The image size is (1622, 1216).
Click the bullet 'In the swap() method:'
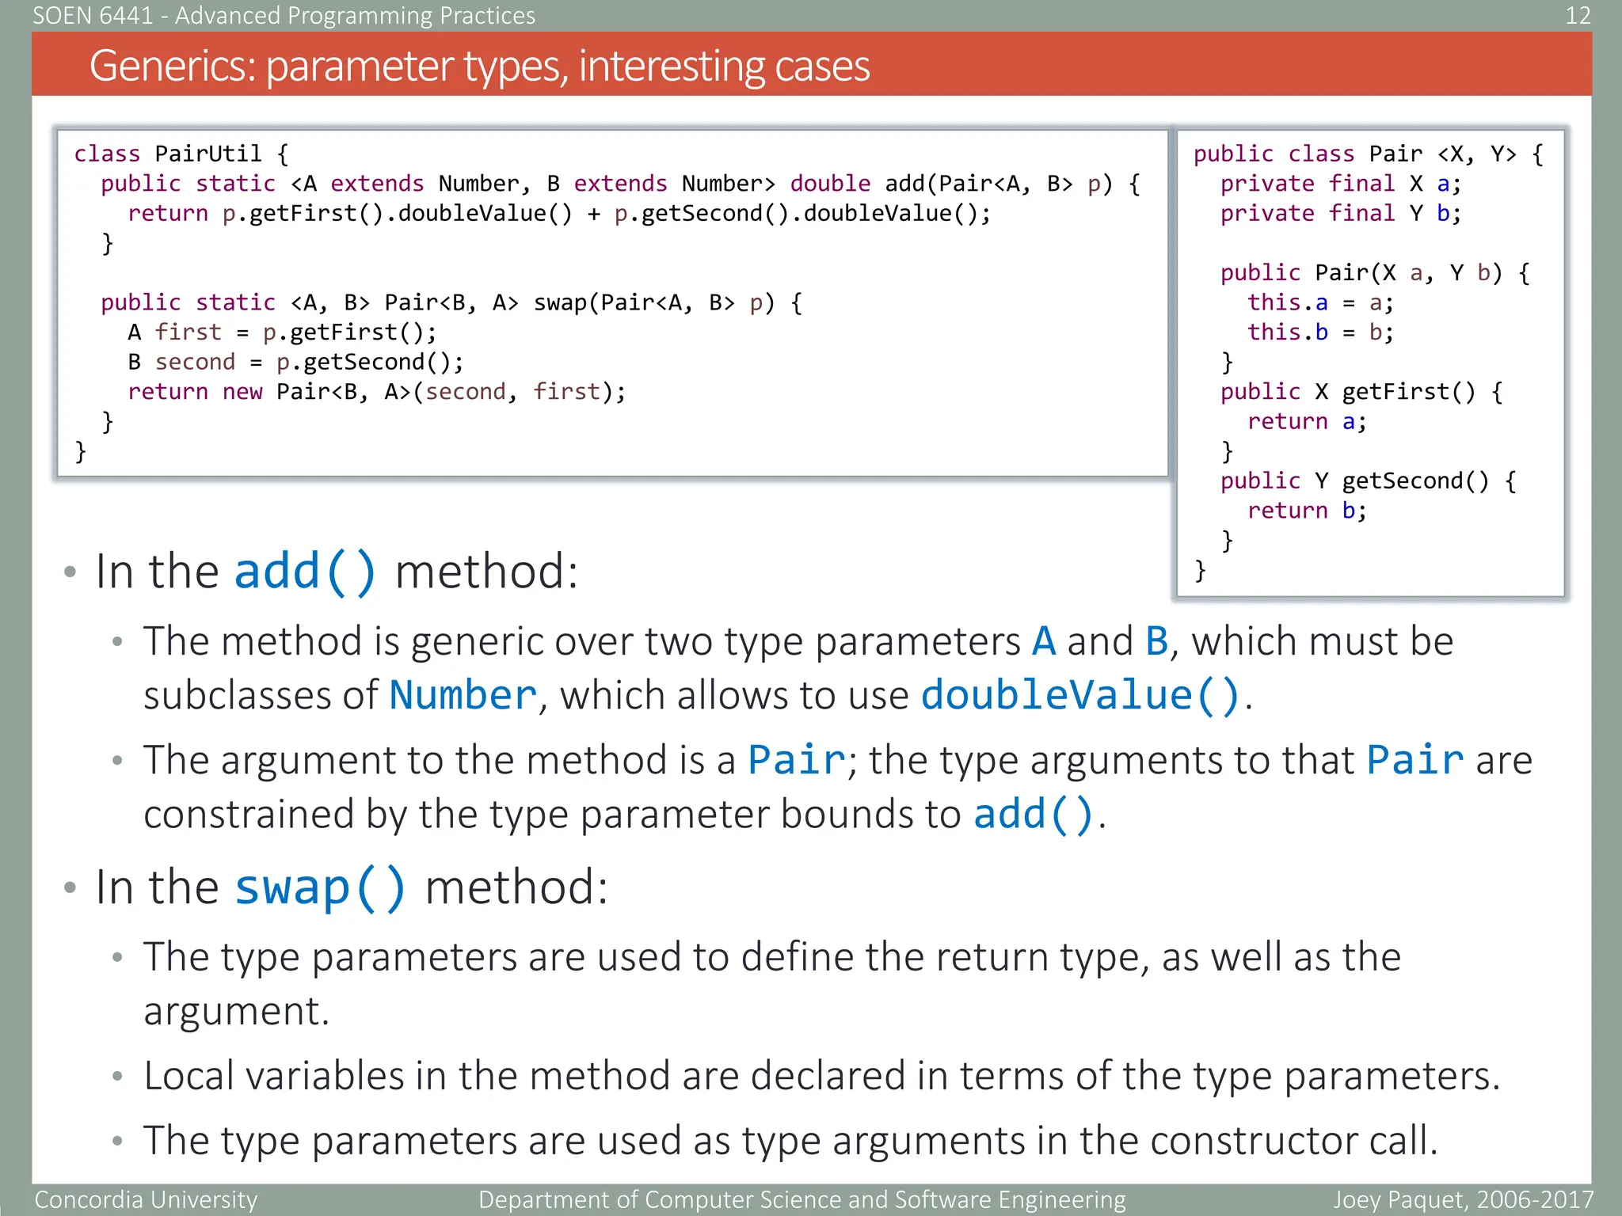(352, 887)
